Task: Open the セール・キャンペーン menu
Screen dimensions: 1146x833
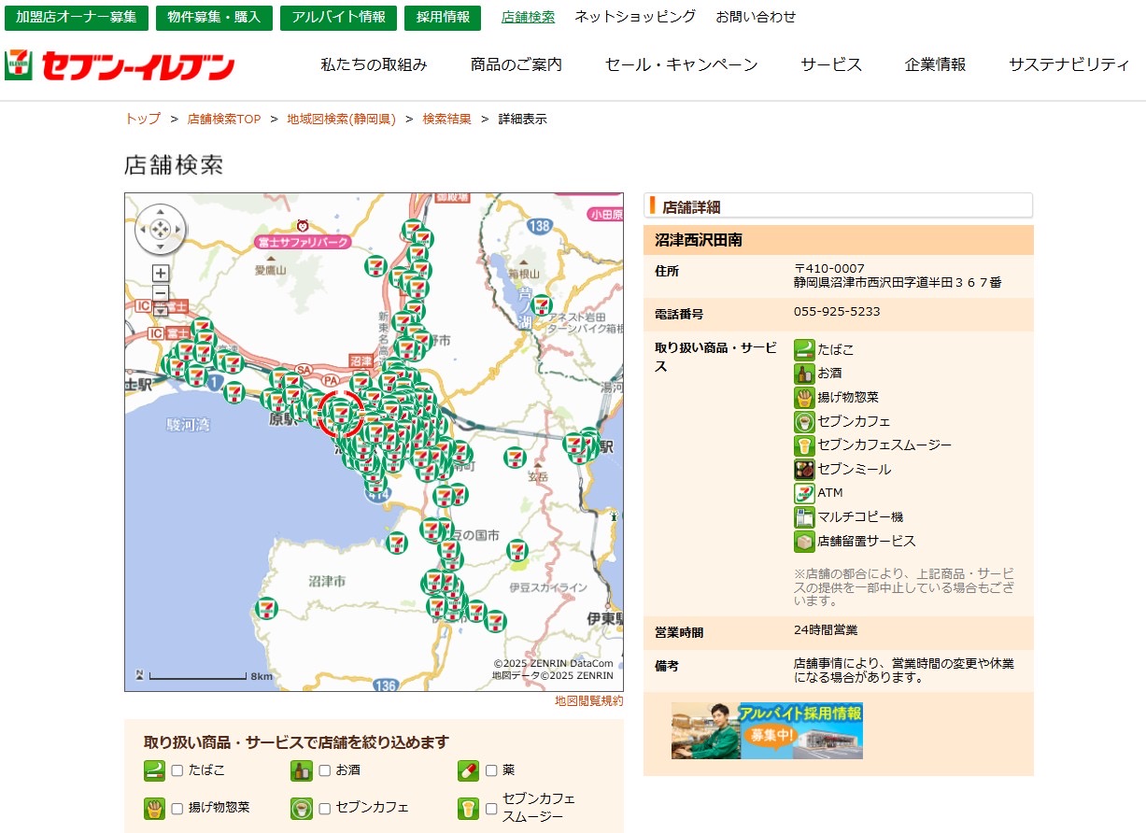Action: tap(681, 65)
